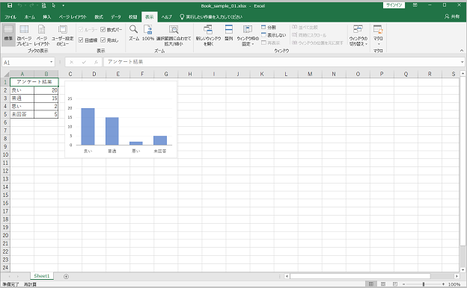Click vertical scrollbar down arrow

[463, 270]
